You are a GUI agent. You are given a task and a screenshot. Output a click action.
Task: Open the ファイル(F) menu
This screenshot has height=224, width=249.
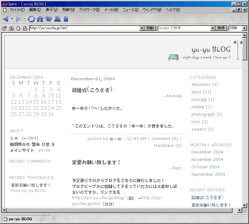17,10
